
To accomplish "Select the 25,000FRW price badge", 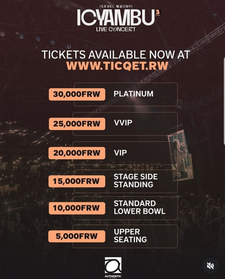I will click(77, 124).
